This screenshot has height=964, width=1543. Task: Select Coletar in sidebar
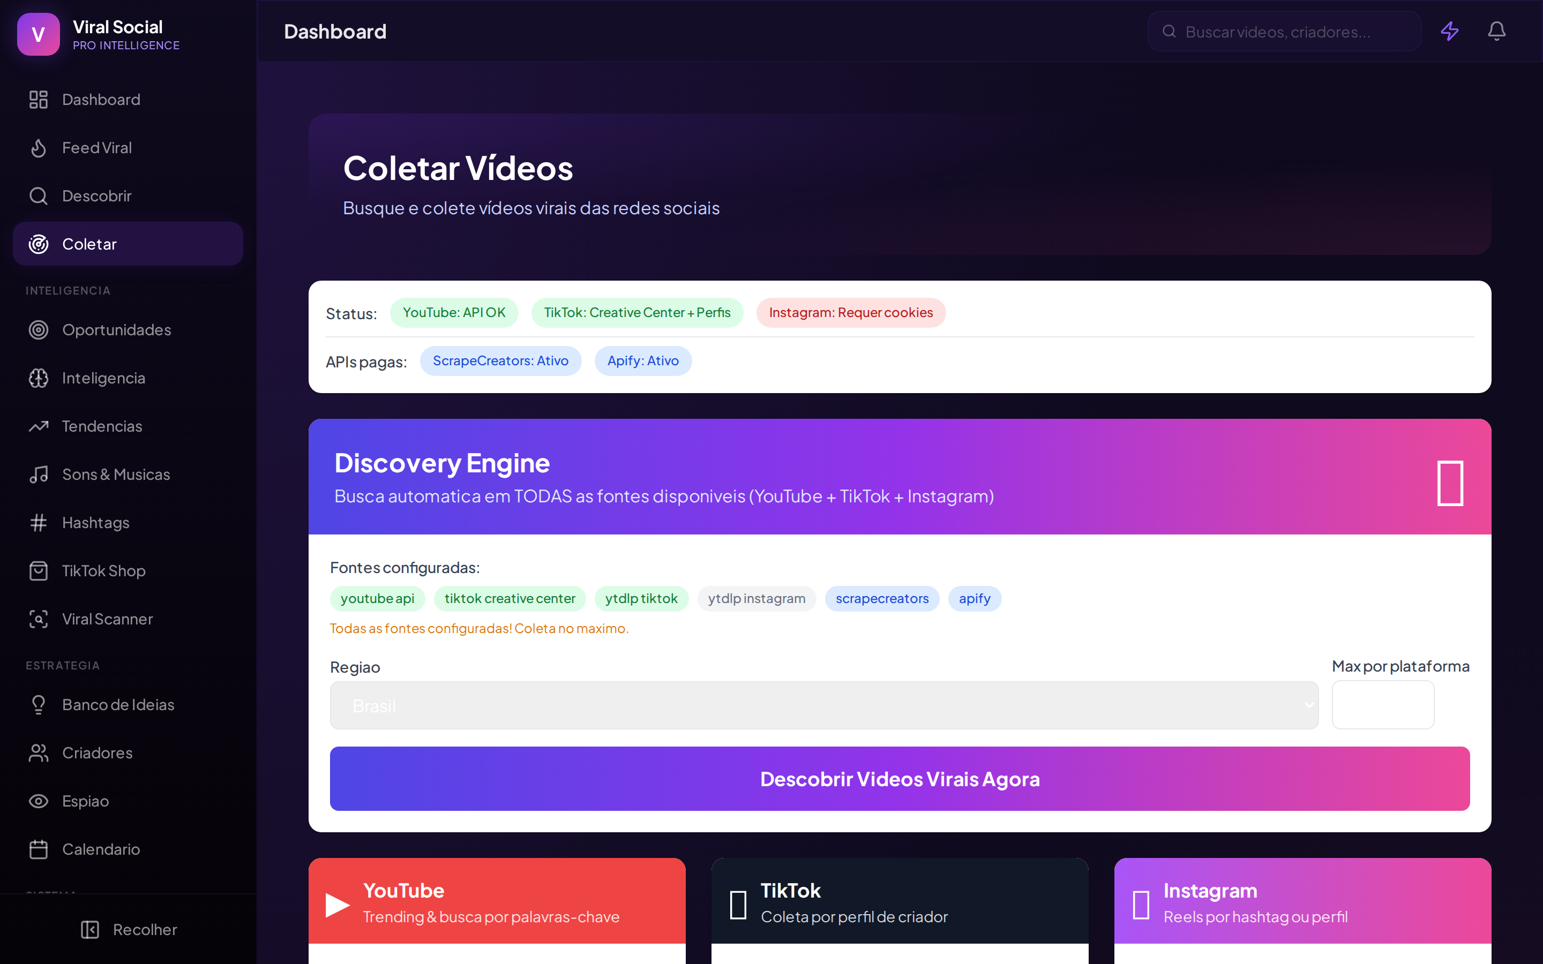tap(128, 244)
